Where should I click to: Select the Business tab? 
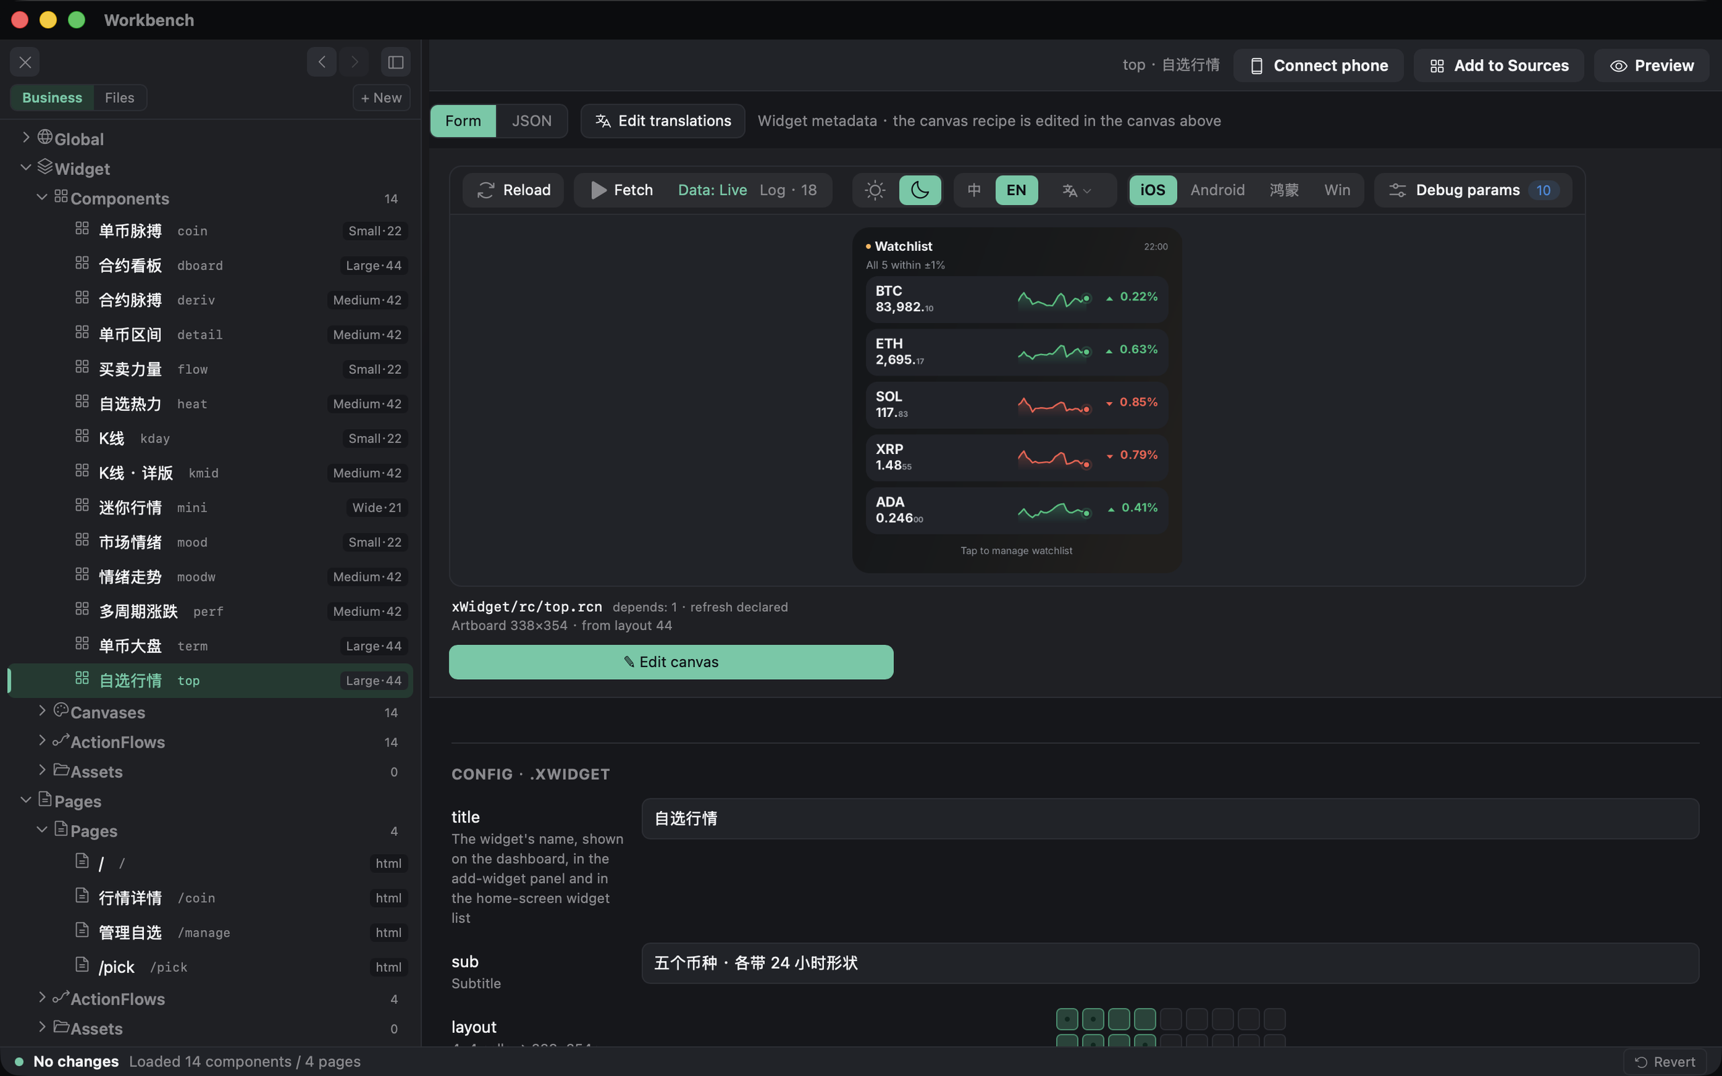click(x=52, y=98)
